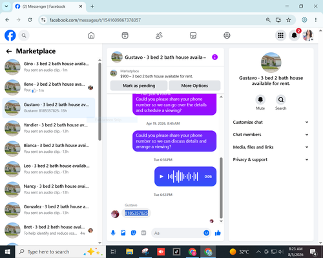Expand Privacy & support section
Image resolution: width=323 pixels, height=258 pixels.
coord(271,159)
